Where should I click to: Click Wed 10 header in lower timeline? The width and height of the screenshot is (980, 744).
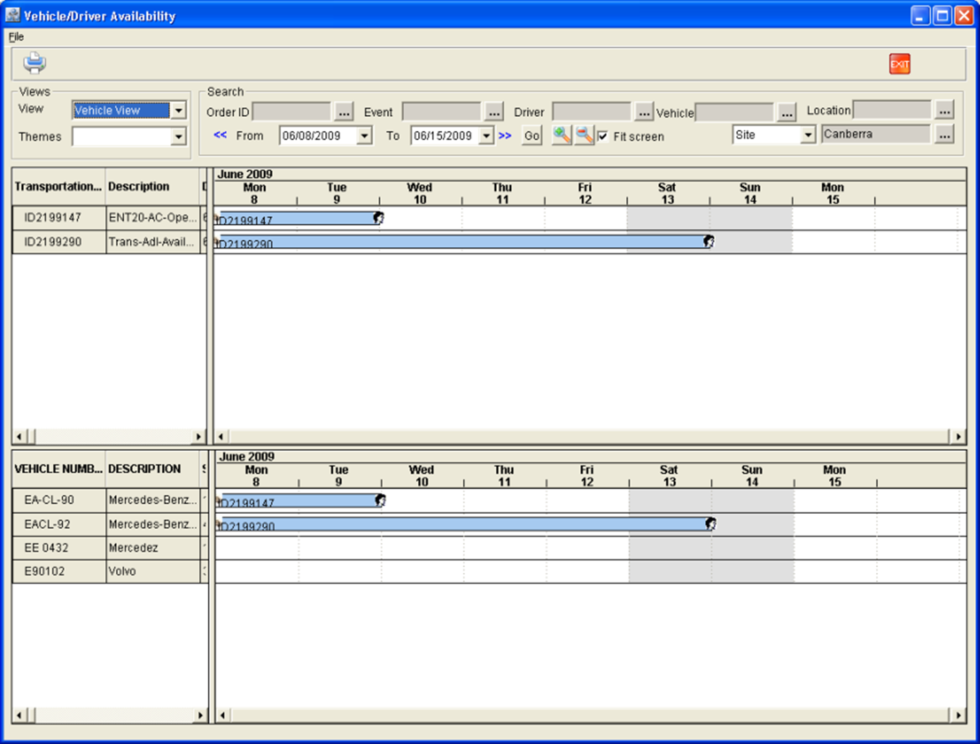(x=422, y=476)
